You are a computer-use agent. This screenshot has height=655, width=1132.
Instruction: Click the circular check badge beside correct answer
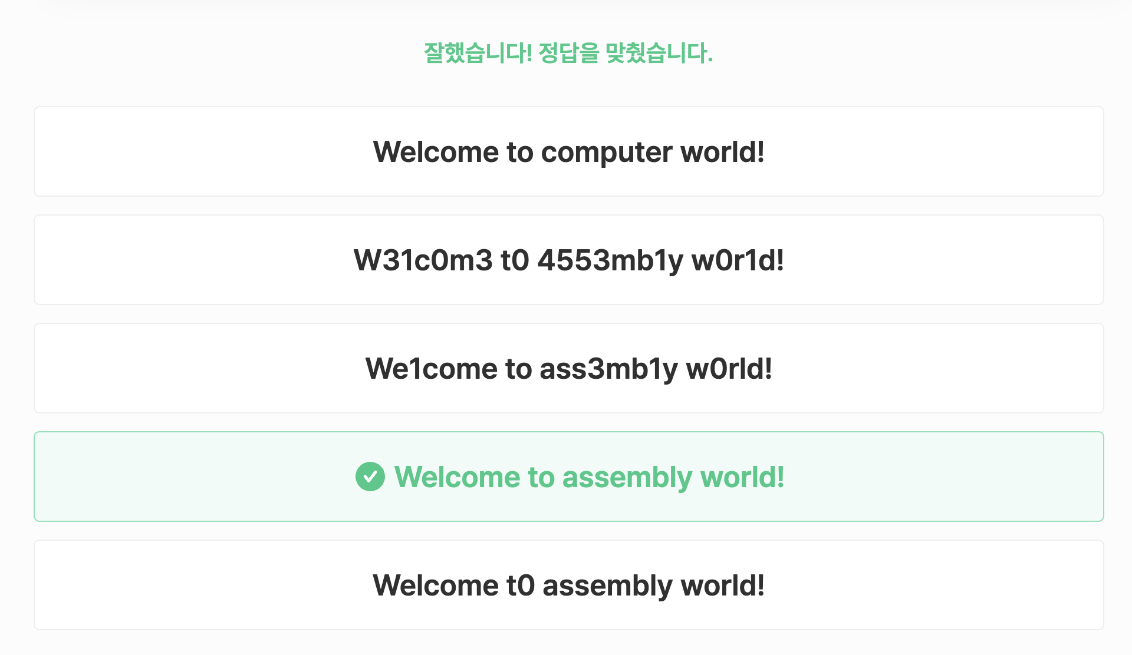[x=370, y=477]
